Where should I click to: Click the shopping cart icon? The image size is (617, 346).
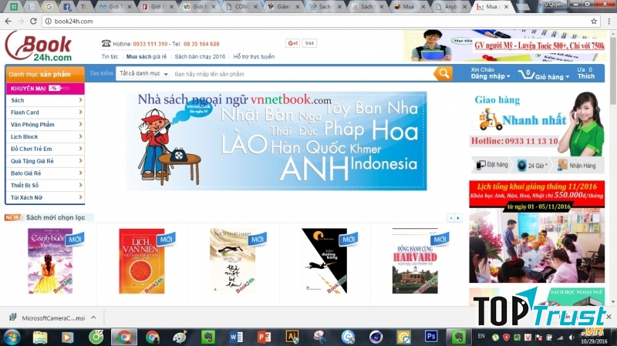coord(526,74)
